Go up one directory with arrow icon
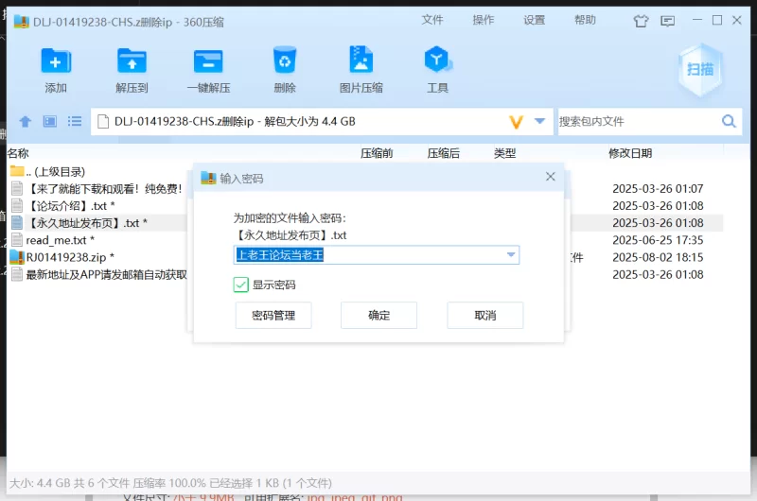Image resolution: width=757 pixels, height=501 pixels. (x=26, y=122)
